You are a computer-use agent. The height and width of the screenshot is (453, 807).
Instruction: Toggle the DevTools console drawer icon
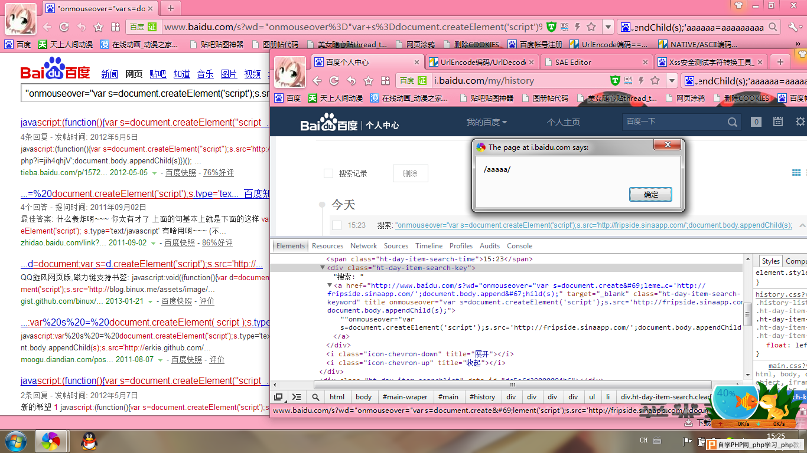pos(297,397)
